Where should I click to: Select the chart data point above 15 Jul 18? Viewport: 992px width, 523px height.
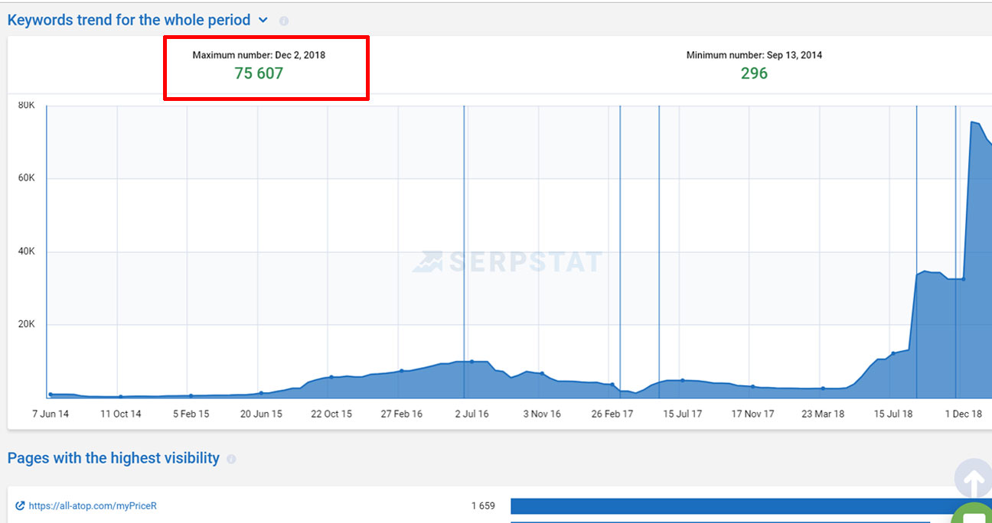pos(893,353)
